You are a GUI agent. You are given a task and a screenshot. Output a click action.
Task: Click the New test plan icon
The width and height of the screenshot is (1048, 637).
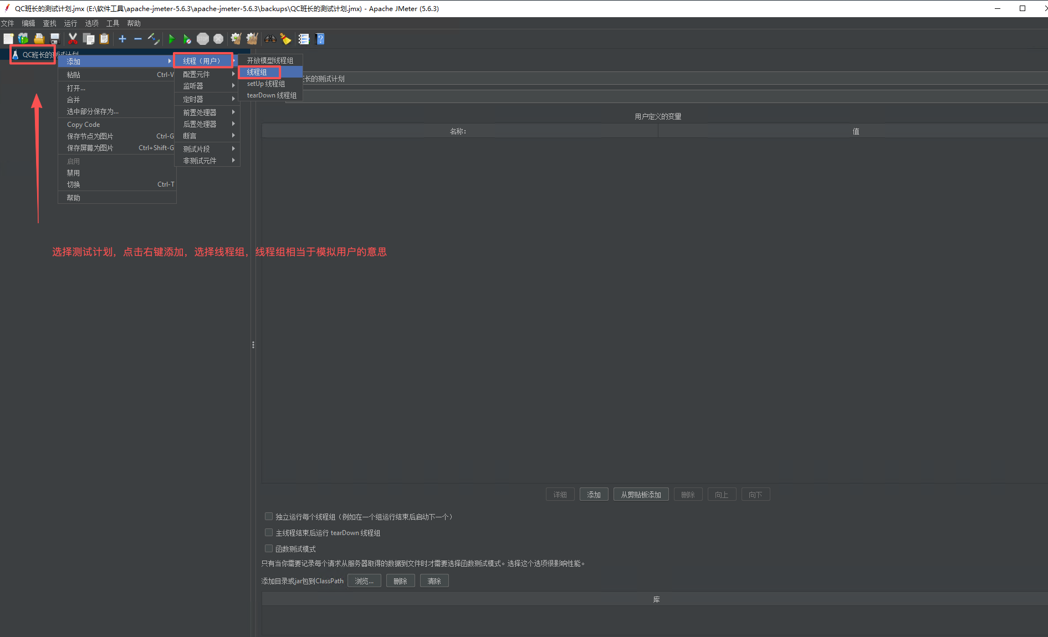(8, 39)
